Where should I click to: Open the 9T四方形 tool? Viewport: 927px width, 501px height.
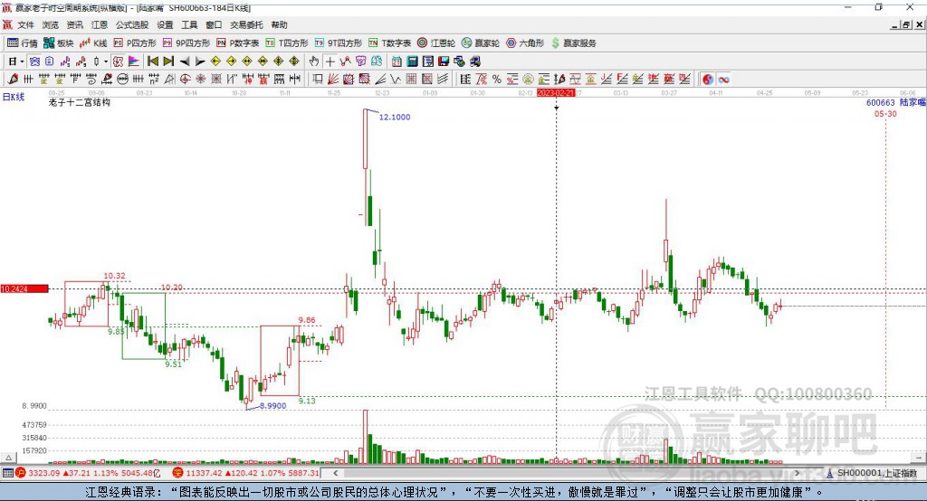[339, 43]
